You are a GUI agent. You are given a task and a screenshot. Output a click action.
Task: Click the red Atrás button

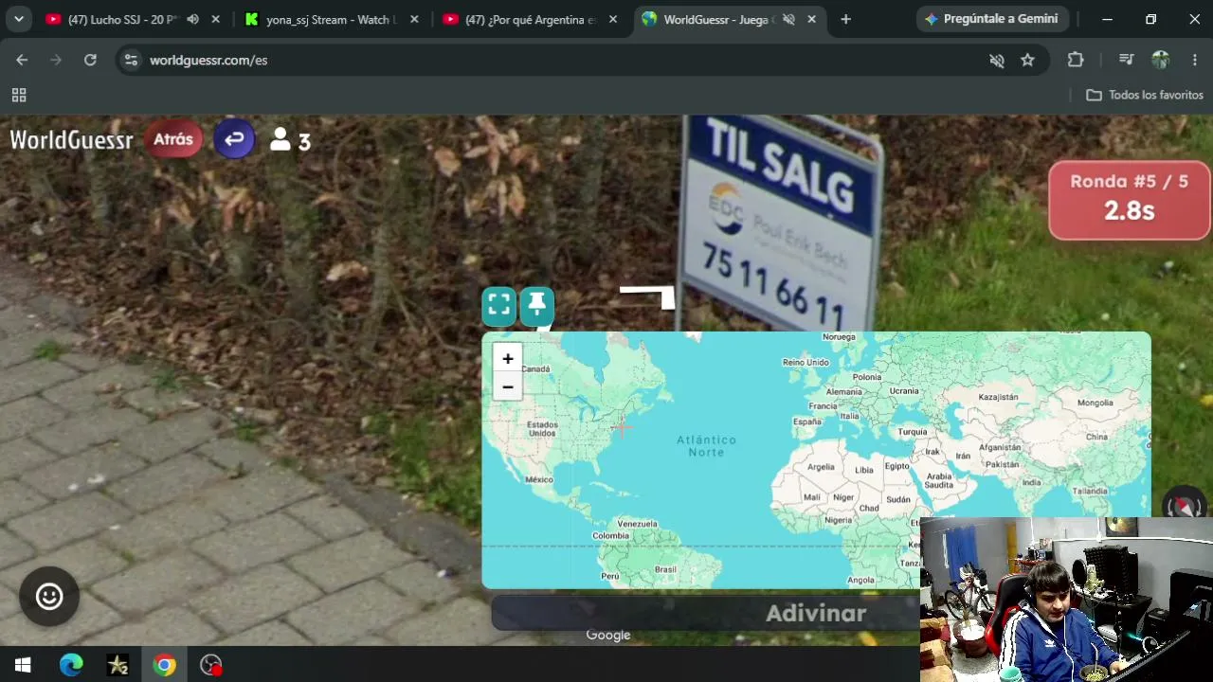pos(173,139)
